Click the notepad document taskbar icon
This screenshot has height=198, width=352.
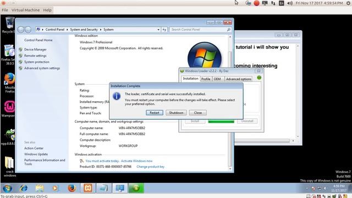click(x=104, y=188)
